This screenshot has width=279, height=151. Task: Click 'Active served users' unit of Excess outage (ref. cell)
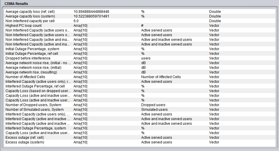pos(157,138)
